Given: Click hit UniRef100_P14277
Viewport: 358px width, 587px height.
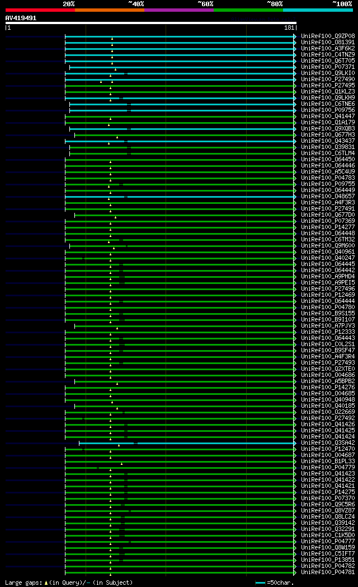Looking at the screenshot, I should click(328, 227).
